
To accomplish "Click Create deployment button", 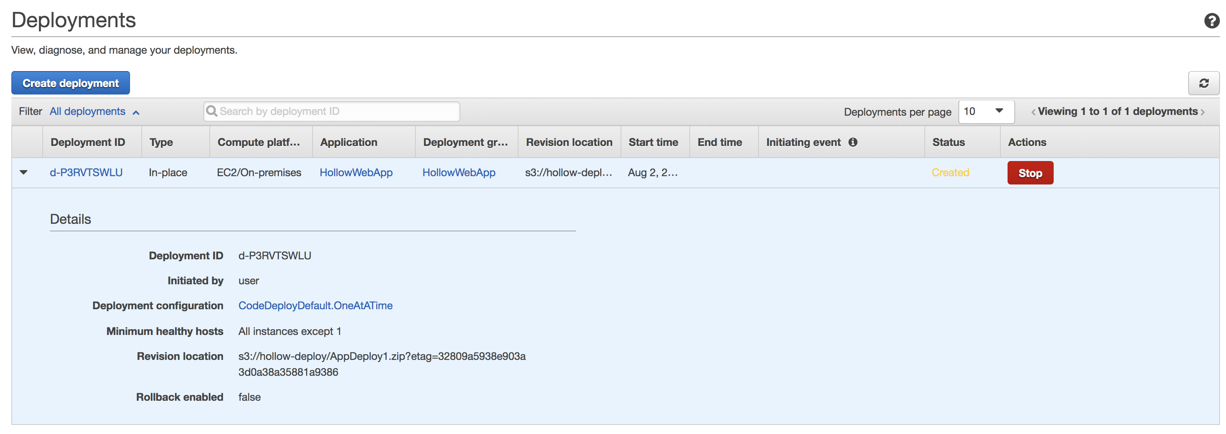I will 70,83.
